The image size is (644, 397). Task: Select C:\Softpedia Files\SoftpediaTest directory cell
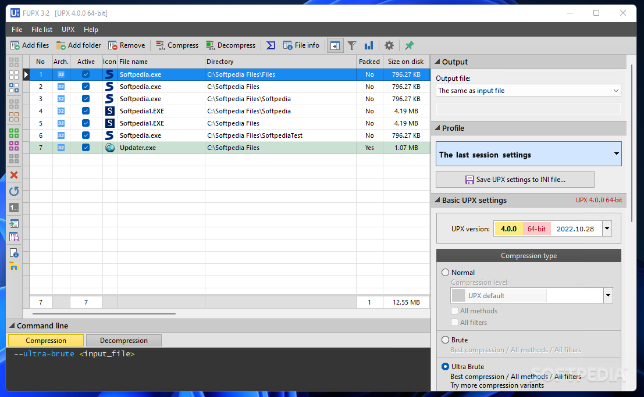[280, 135]
